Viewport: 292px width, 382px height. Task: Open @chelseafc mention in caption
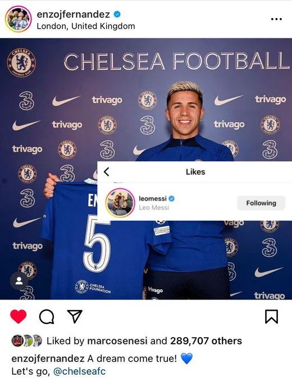click(79, 371)
